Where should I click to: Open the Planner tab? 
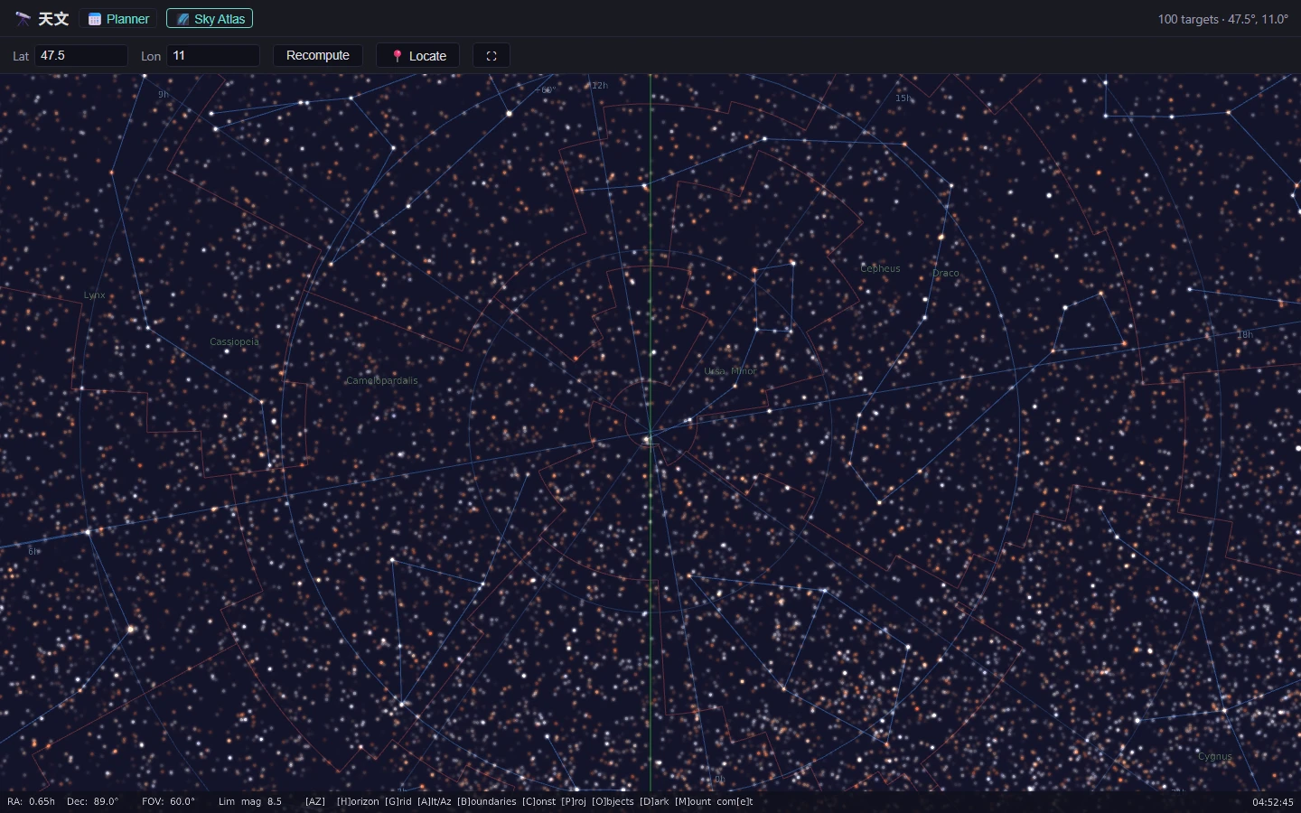tap(118, 18)
